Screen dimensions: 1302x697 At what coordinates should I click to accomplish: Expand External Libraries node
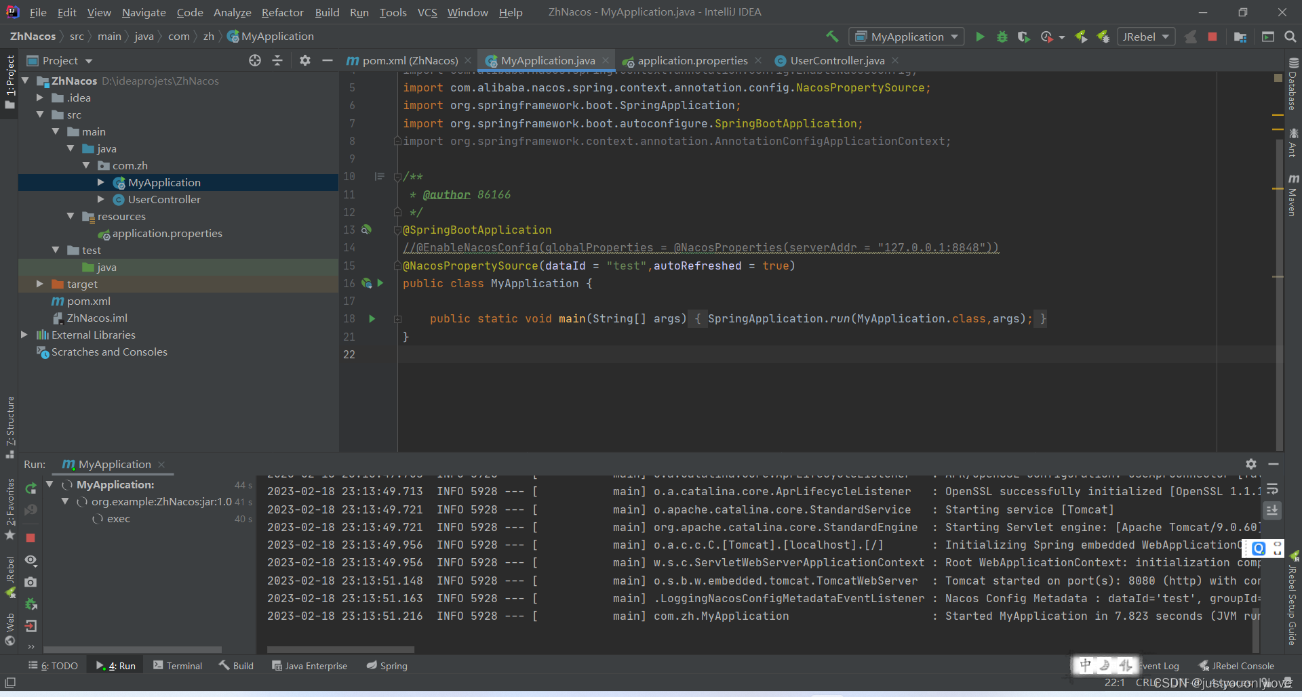pyautogui.click(x=24, y=335)
